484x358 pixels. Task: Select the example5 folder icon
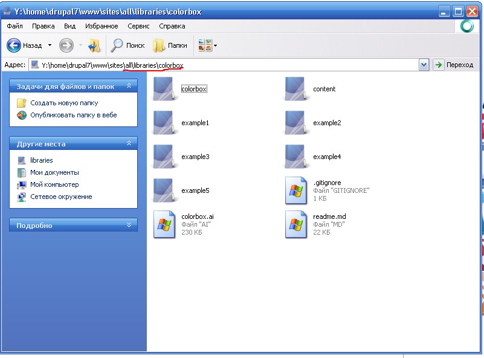[164, 190]
